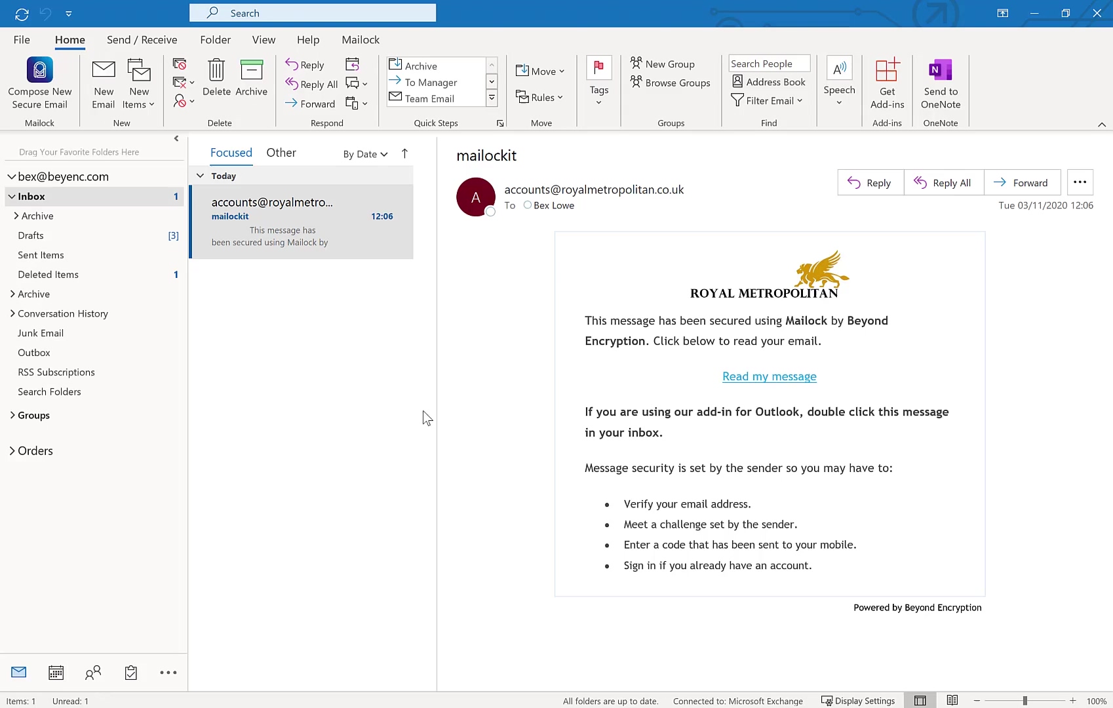Click Reply button in reading pane
This screenshot has width=1113, height=708.
click(870, 183)
